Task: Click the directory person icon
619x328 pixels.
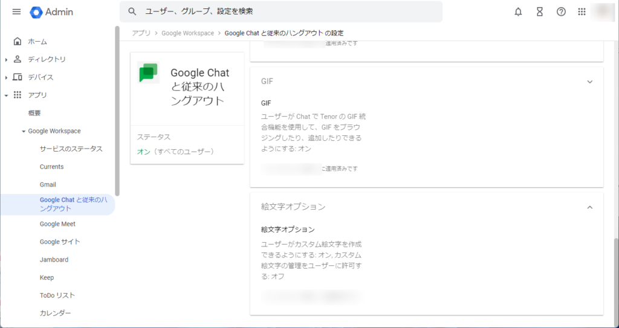Action: [18, 59]
